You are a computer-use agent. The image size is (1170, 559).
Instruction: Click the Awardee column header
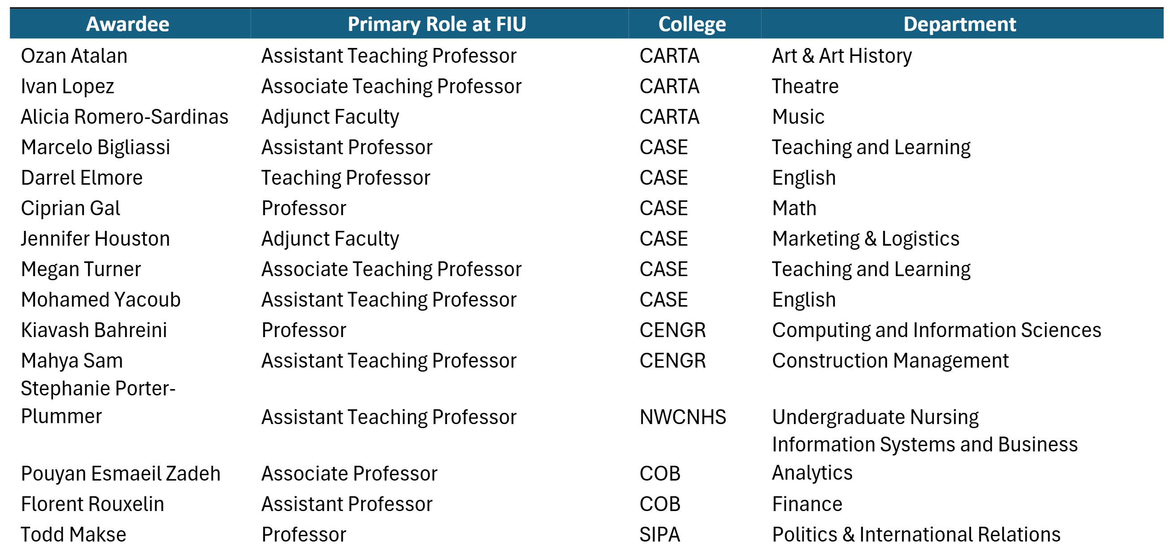point(128,24)
